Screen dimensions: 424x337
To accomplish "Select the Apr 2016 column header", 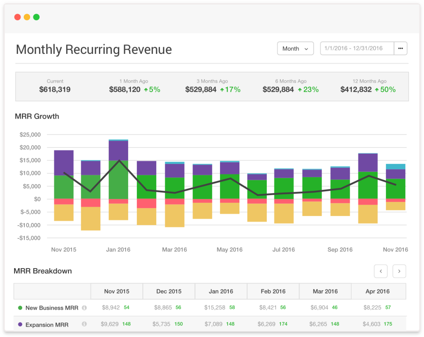I will [378, 292].
